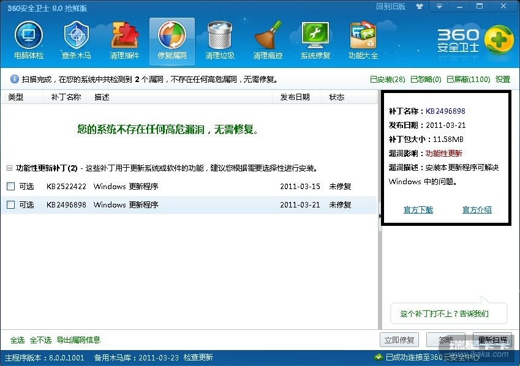520x366 pixels.
Task: Sort by 描述 column header
Action: [179, 97]
